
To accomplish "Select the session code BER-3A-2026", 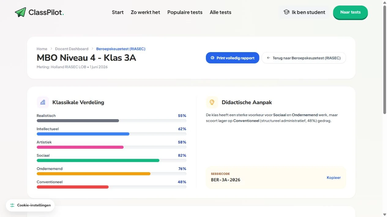I will click(x=226, y=180).
